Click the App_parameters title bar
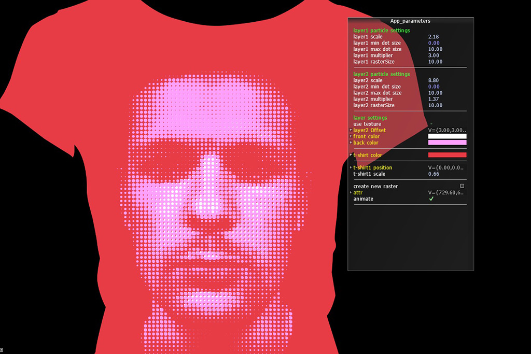Image resolution: width=531 pixels, height=354 pixels. (x=410, y=21)
